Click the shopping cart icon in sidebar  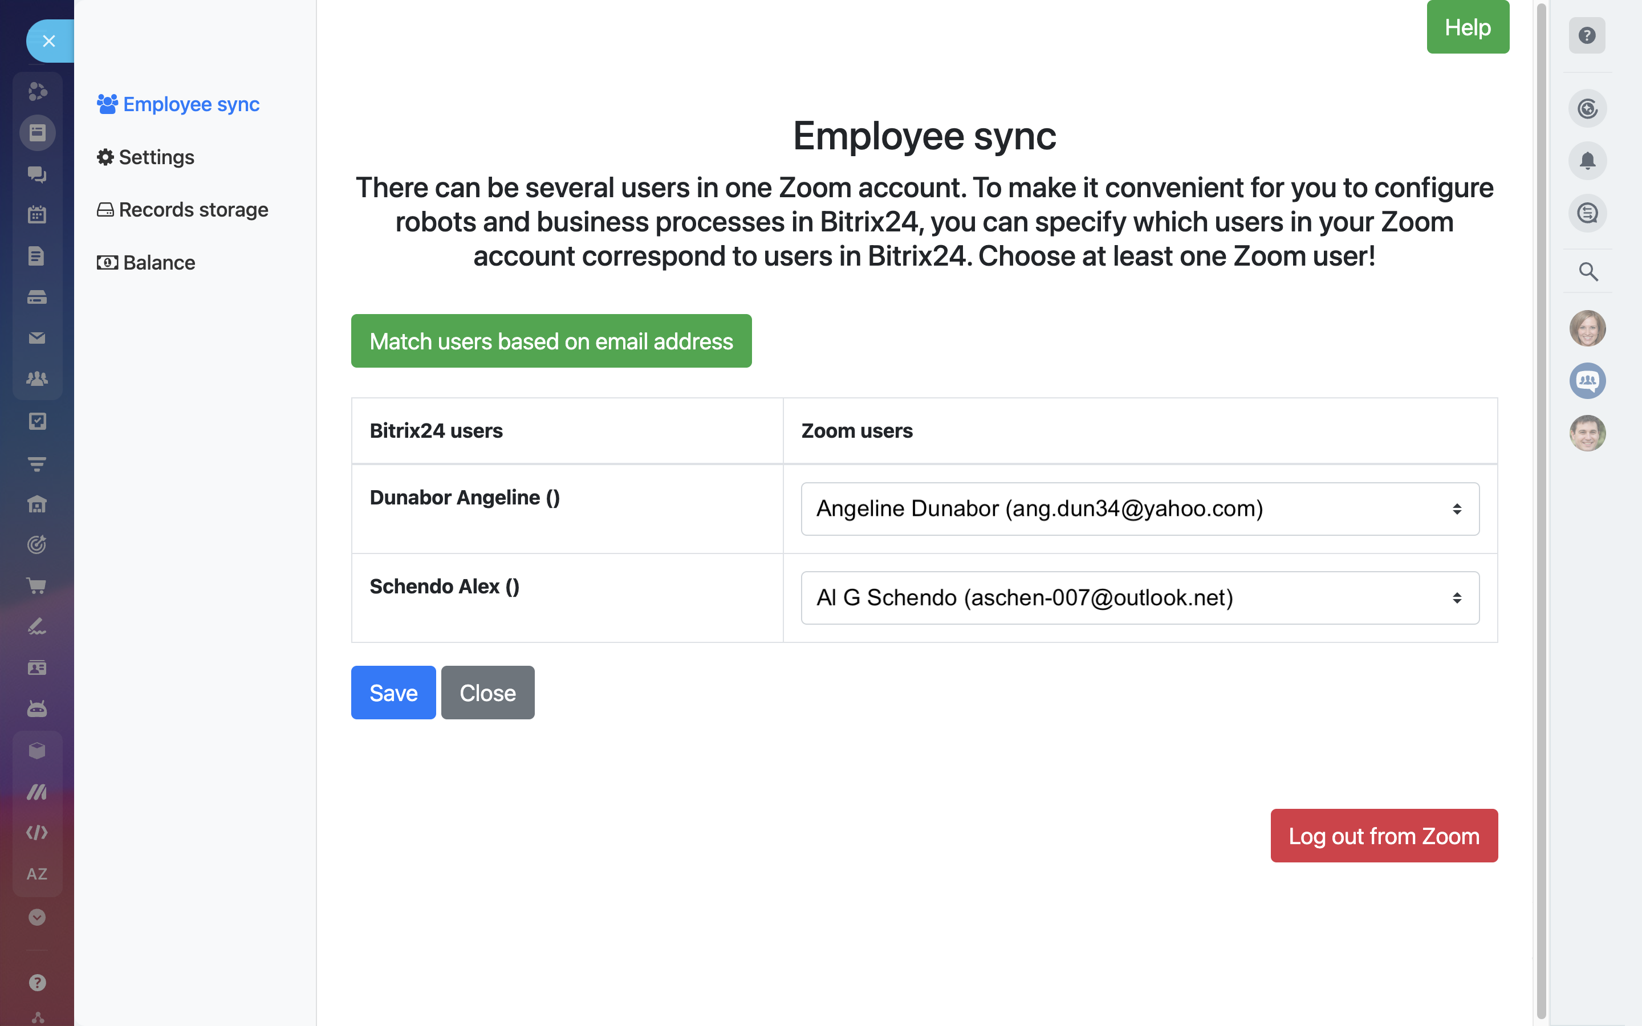(x=36, y=585)
